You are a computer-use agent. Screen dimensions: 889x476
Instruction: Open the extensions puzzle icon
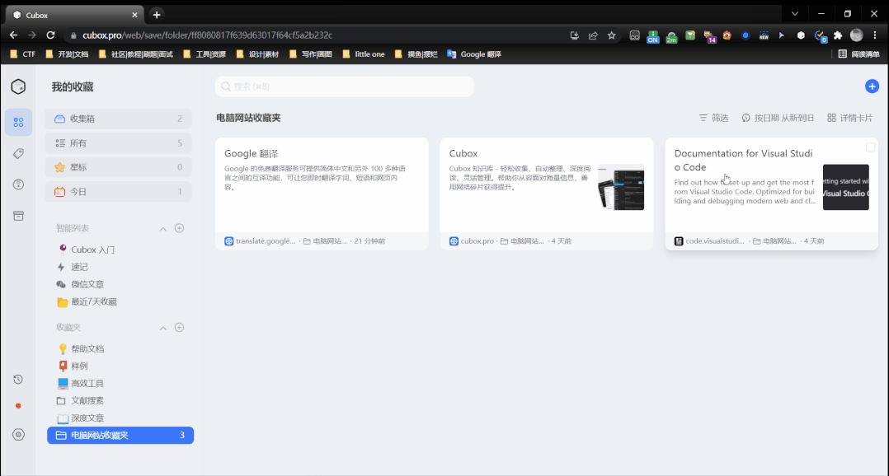click(x=838, y=35)
